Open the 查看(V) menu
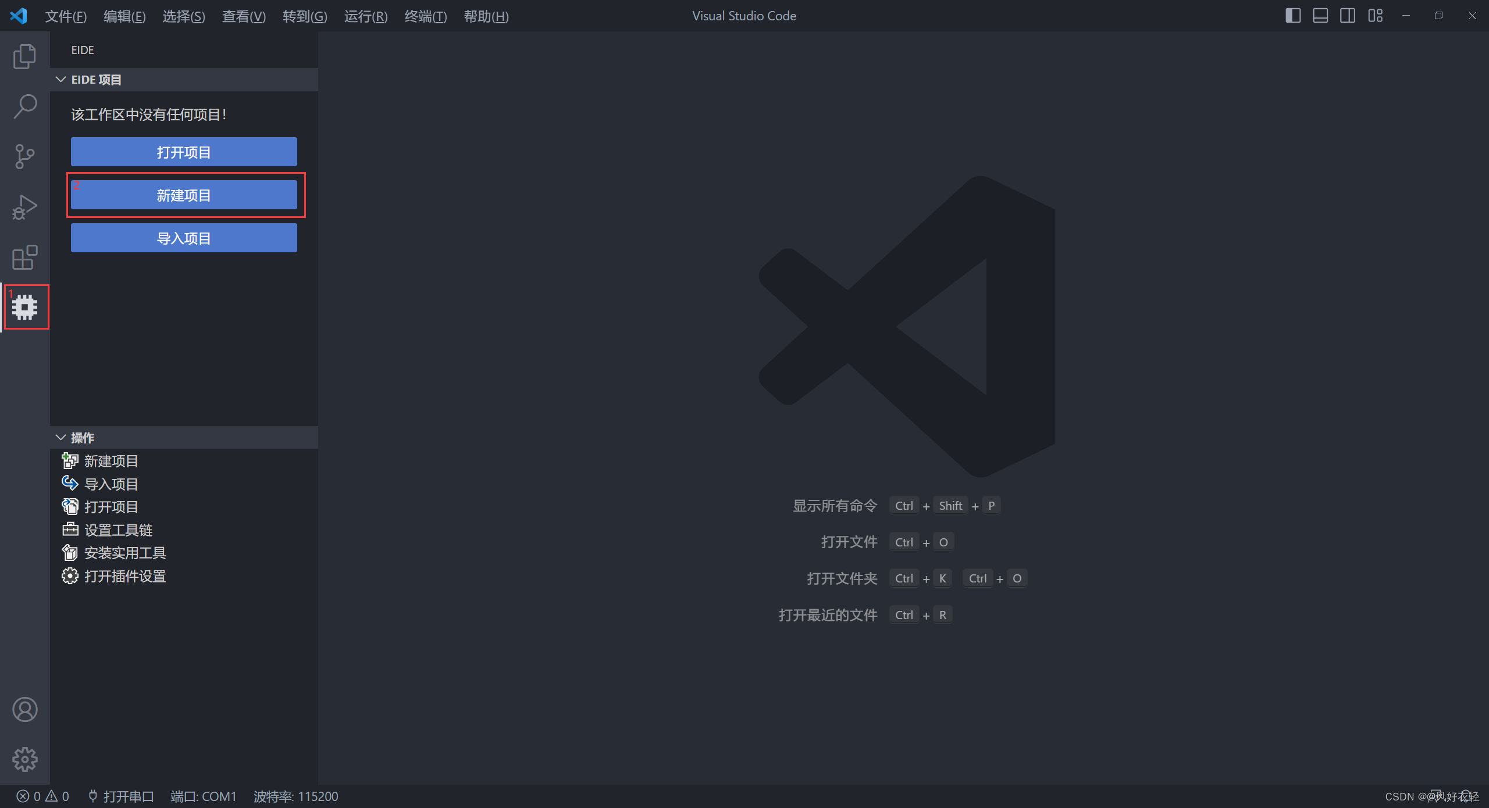 point(244,16)
